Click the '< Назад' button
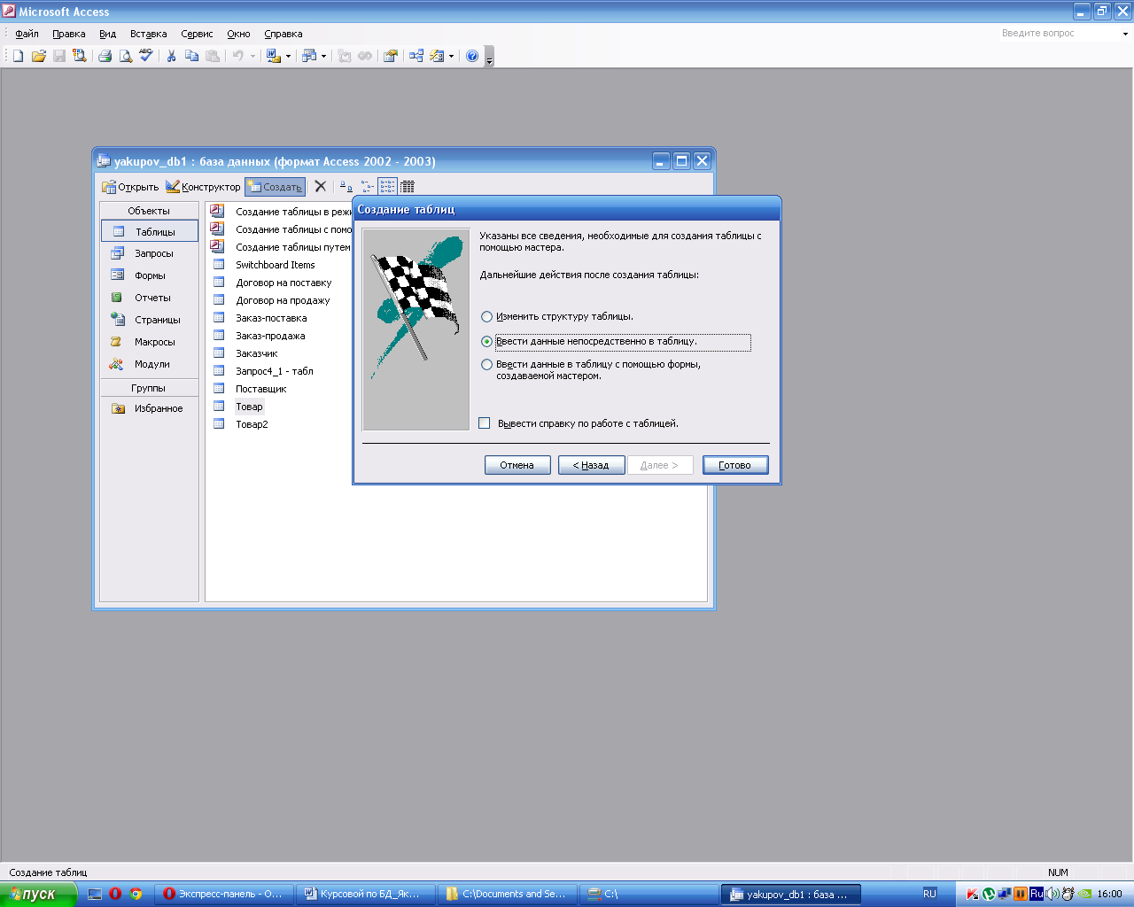 coord(591,465)
